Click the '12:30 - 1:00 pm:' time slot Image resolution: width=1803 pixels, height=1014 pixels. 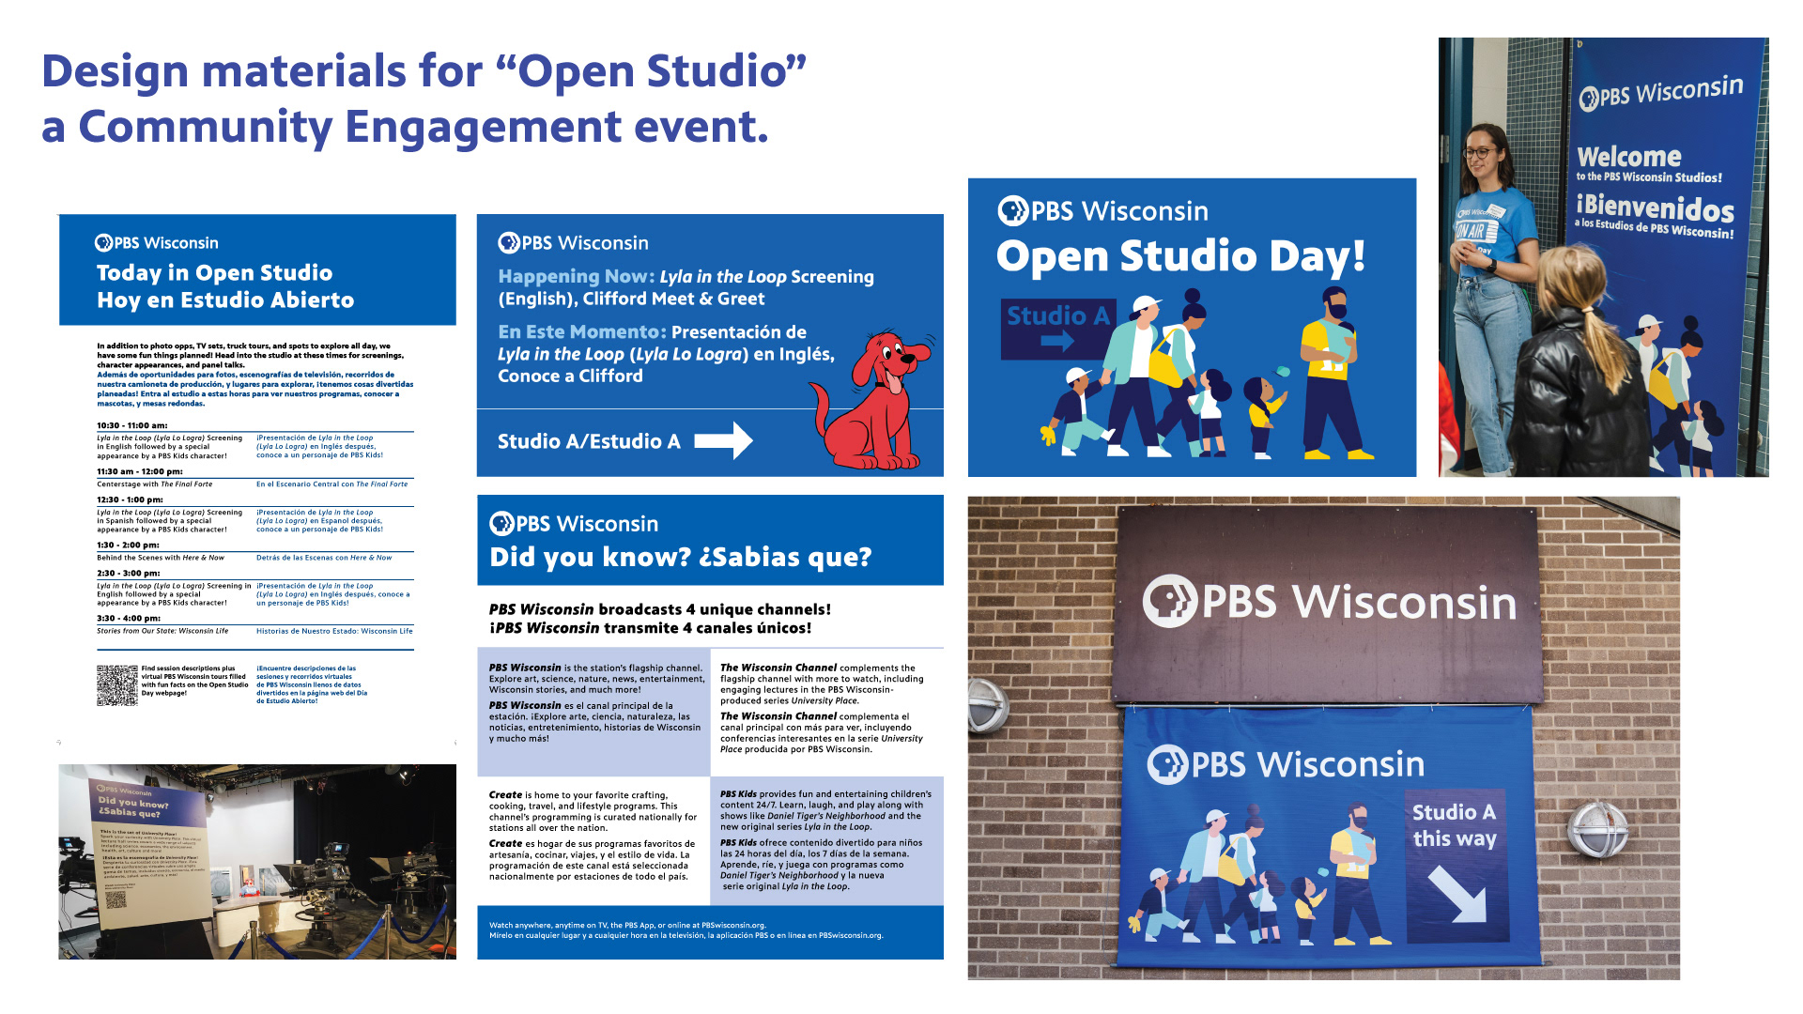(131, 499)
